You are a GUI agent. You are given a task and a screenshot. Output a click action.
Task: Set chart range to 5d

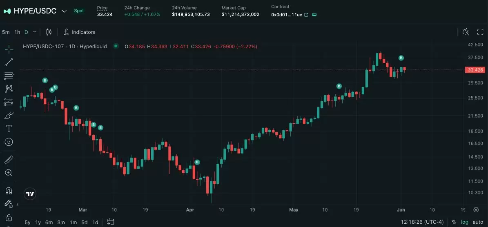(x=85, y=223)
